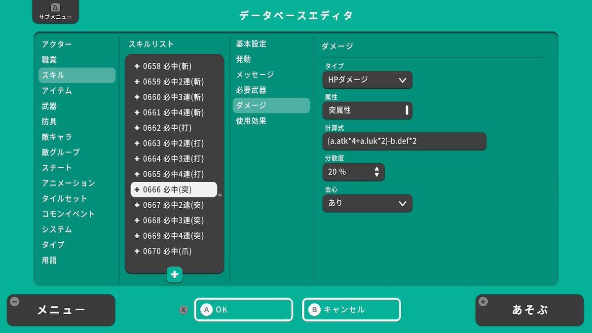The height and width of the screenshot is (333, 592).
Task: Select skill 0658 必中(斬)
Action: (174, 66)
